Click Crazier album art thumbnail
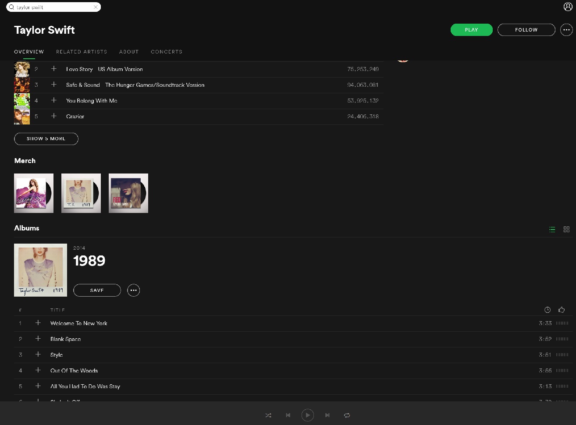This screenshot has height=425, width=576. point(22,117)
